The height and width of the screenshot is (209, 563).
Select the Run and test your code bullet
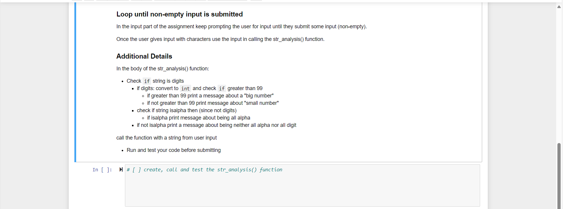(173, 150)
